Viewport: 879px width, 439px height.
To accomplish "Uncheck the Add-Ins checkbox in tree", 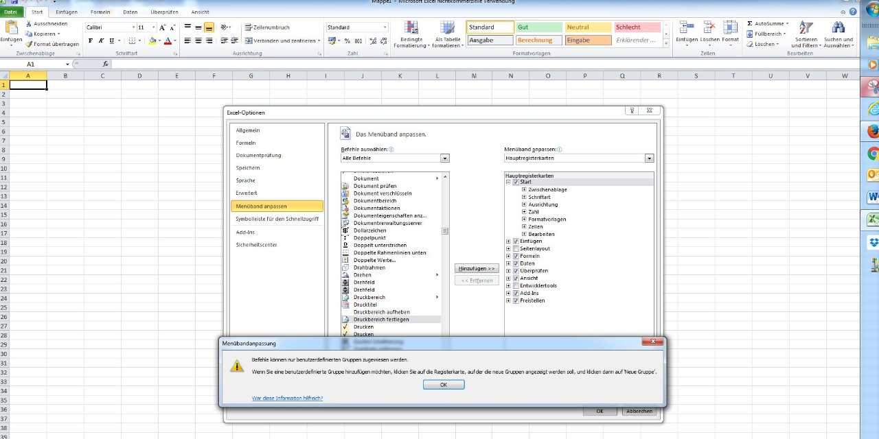I will 516,293.
